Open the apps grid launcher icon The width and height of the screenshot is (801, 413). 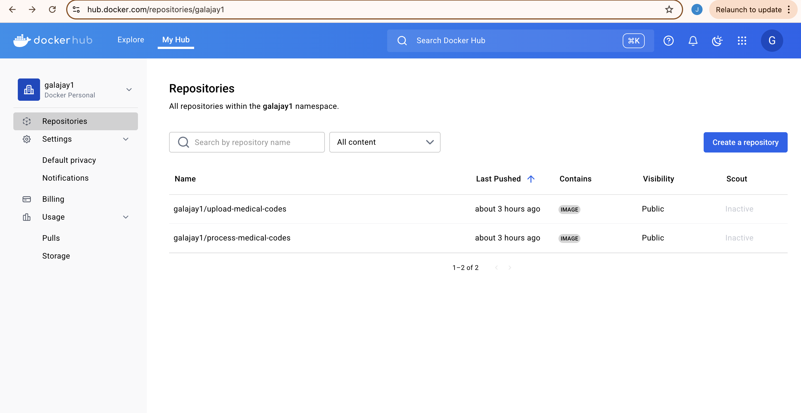pyautogui.click(x=742, y=40)
